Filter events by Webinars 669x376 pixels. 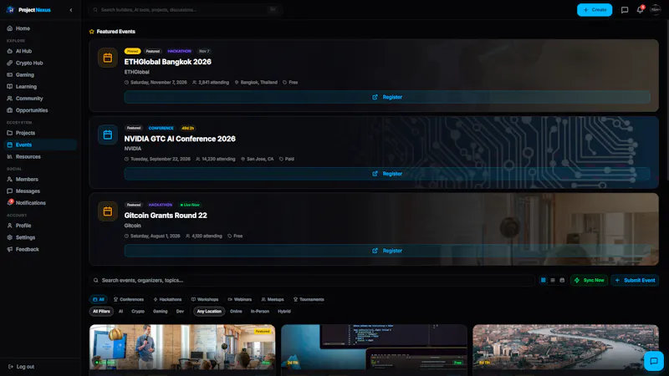pos(240,300)
